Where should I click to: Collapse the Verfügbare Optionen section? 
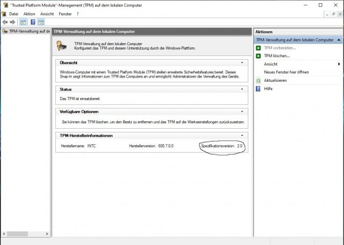point(242,111)
